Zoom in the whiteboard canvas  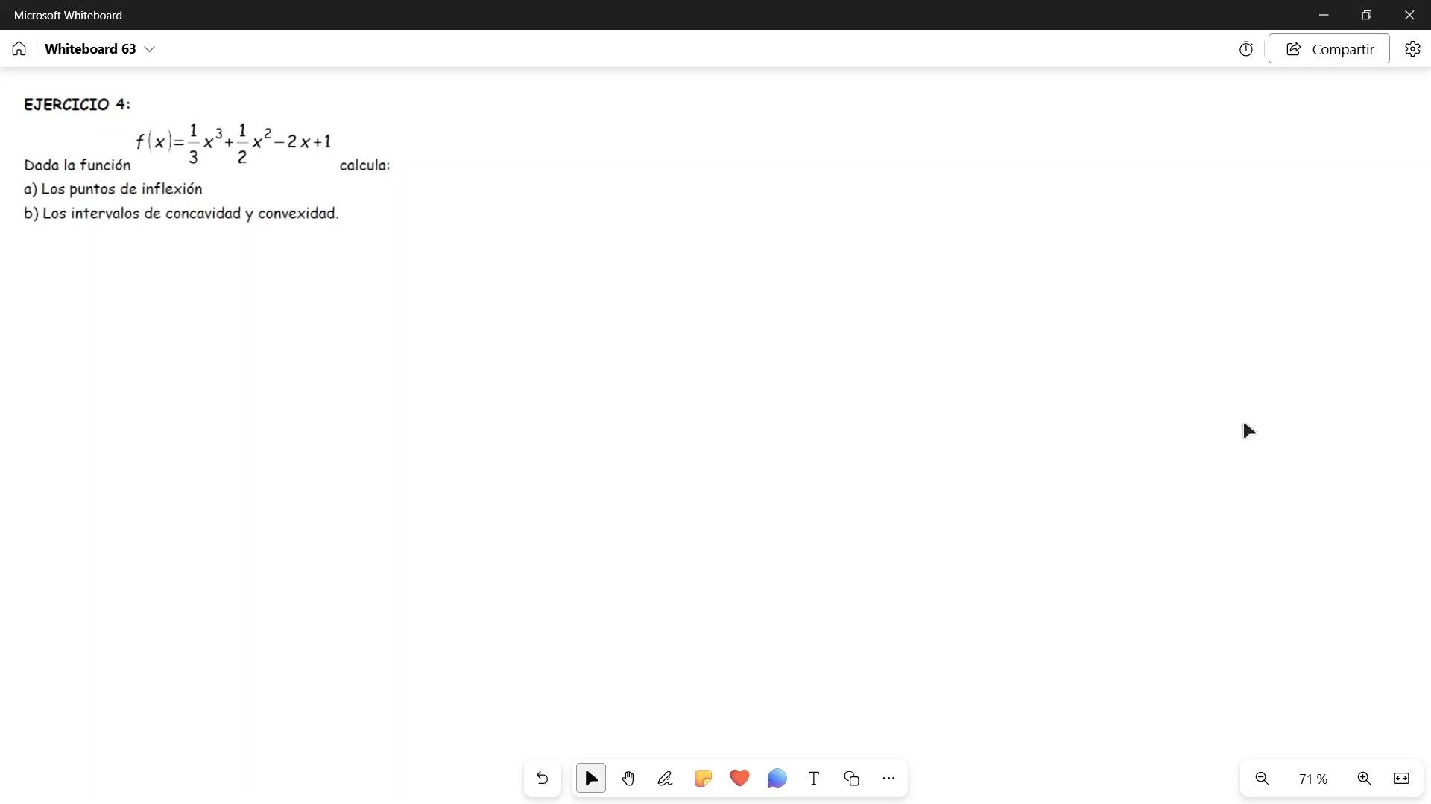[x=1364, y=779]
